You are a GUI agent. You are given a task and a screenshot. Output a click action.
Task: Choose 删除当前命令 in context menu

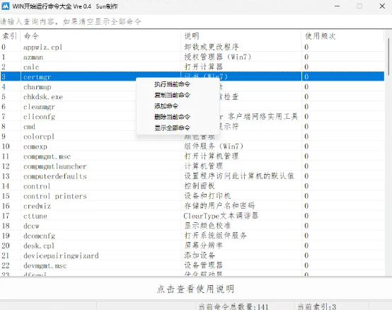pos(172,117)
